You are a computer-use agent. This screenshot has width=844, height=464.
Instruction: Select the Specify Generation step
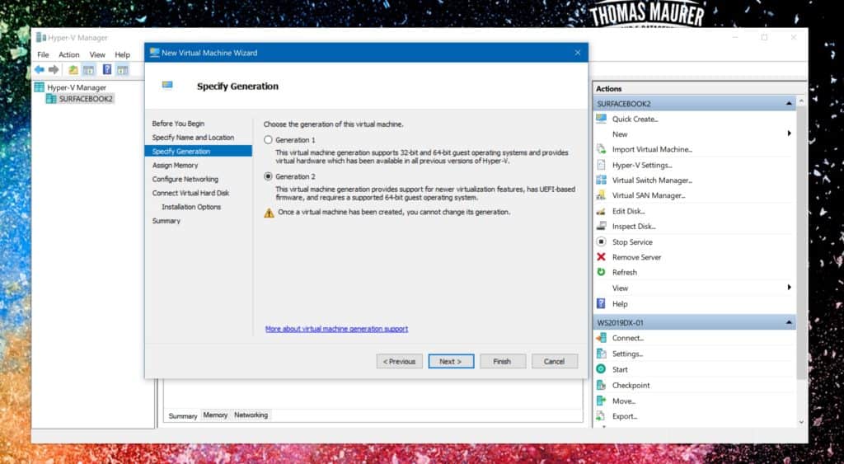[198, 152]
